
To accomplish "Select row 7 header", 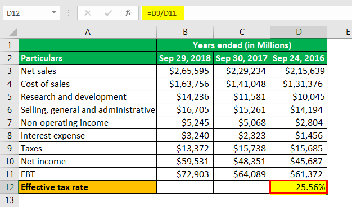I will point(10,122).
